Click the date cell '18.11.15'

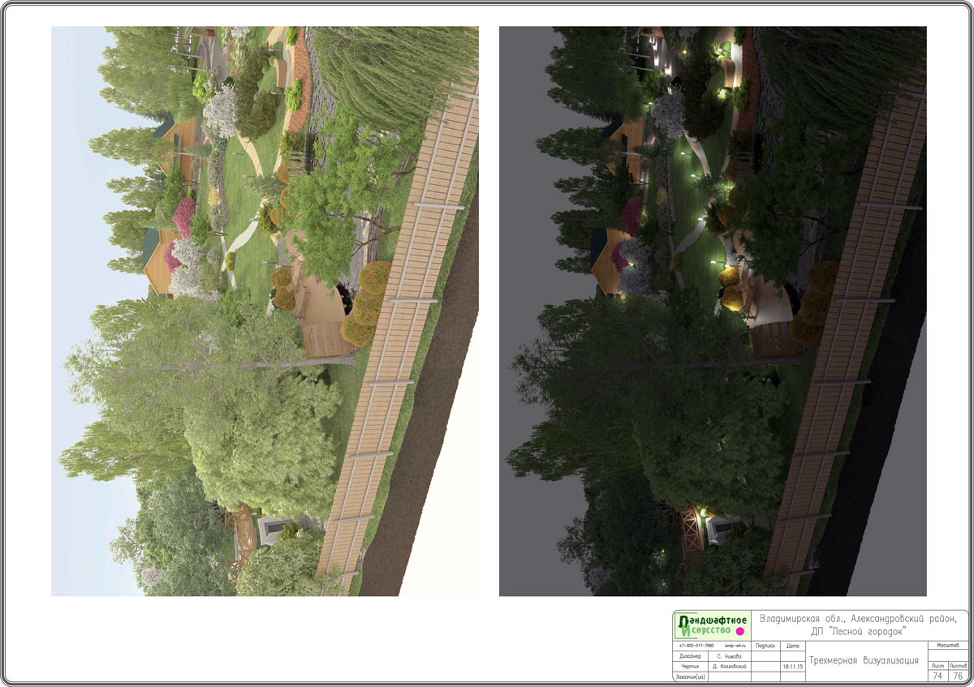pos(793,667)
